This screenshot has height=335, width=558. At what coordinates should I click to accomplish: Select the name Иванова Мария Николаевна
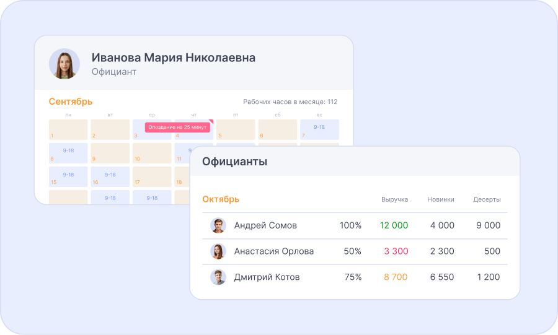point(174,58)
